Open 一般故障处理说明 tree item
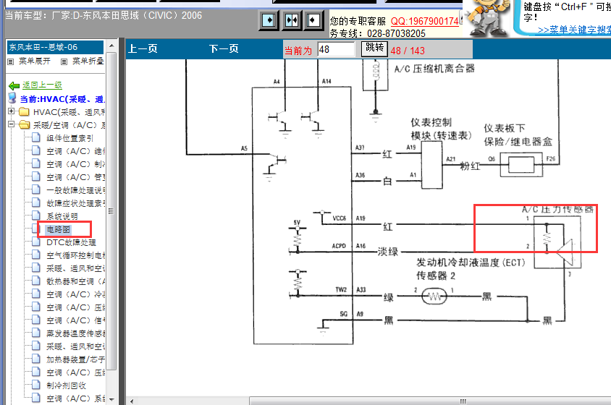The height and width of the screenshot is (405, 611). click(x=75, y=190)
